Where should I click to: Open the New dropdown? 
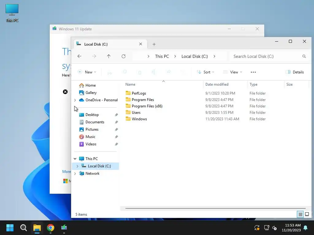click(87, 72)
